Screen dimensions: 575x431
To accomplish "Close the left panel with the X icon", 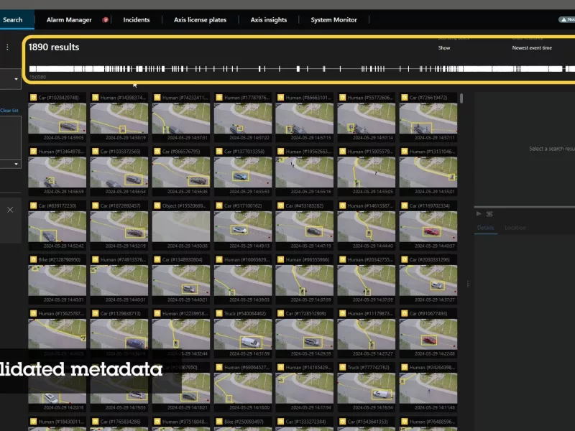I will pyautogui.click(x=10, y=210).
